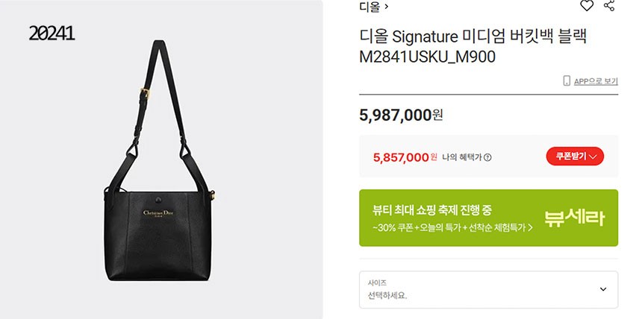642x319 pixels.
Task: Click the 뷰세라 logo in green banner
Action: (574, 218)
